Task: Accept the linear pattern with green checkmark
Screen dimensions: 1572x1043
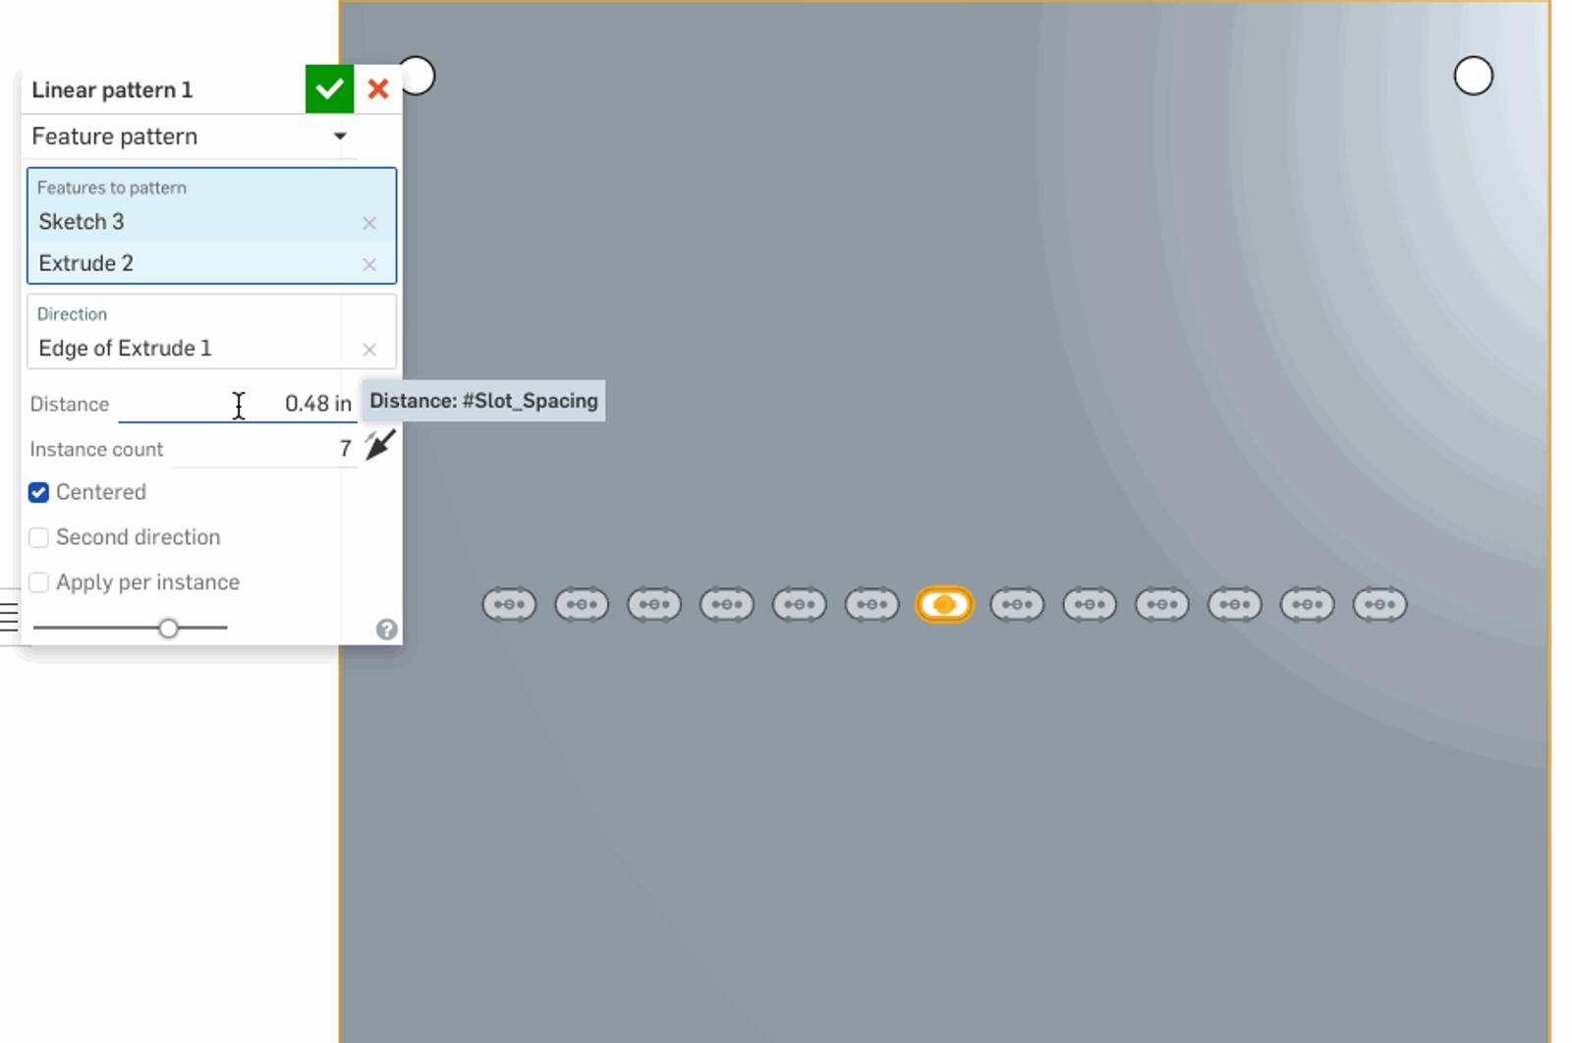Action: point(329,89)
